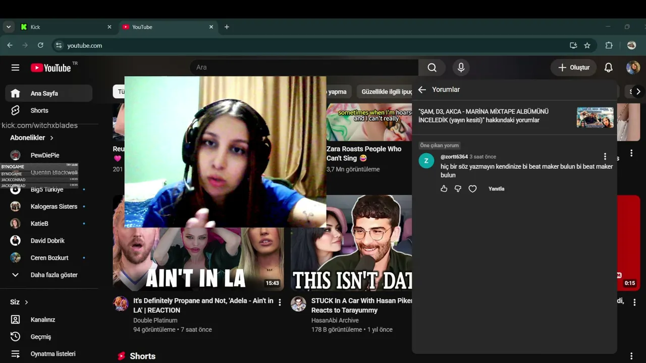Open the Ceren Bozkurt channel
Screen dimensions: 646x363
tap(49, 258)
